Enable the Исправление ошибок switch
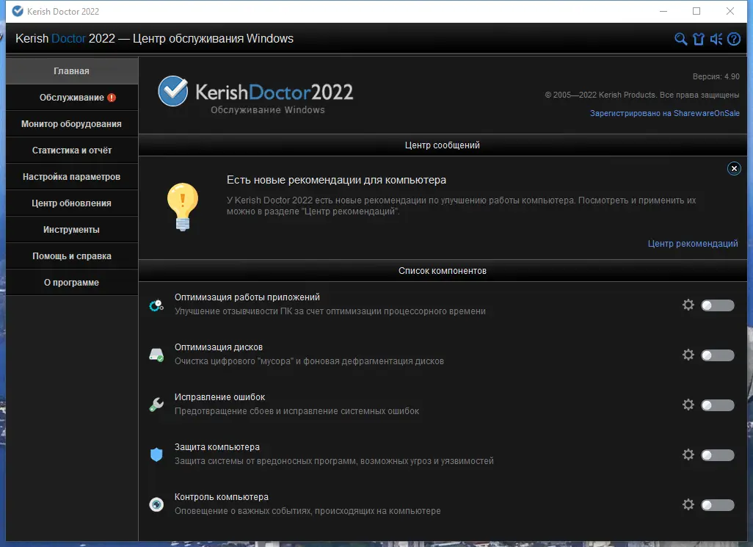Image resolution: width=753 pixels, height=547 pixels. pyautogui.click(x=717, y=405)
